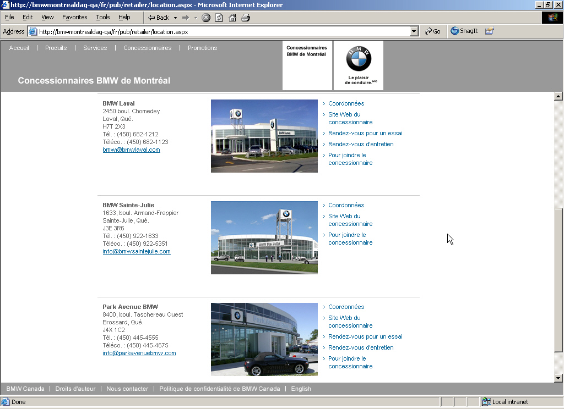This screenshot has width=564, height=409.
Task: Click Pour joindre le concessionnaire for BMW Laval
Action: point(350,159)
